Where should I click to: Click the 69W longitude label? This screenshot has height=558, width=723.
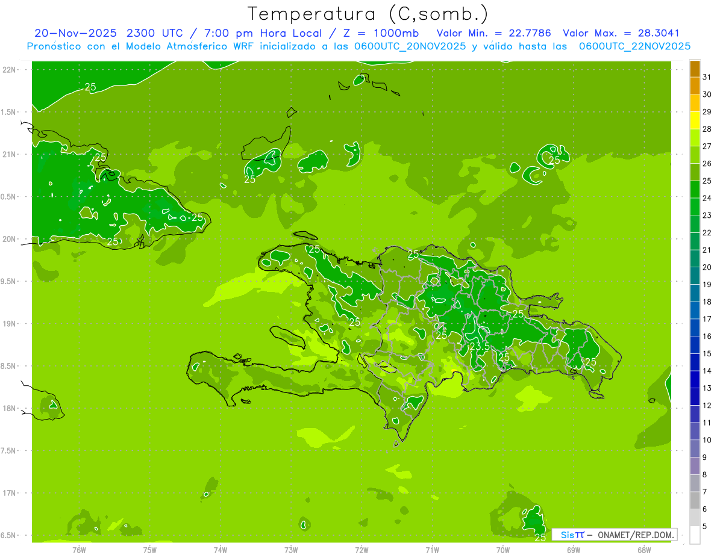click(x=574, y=550)
